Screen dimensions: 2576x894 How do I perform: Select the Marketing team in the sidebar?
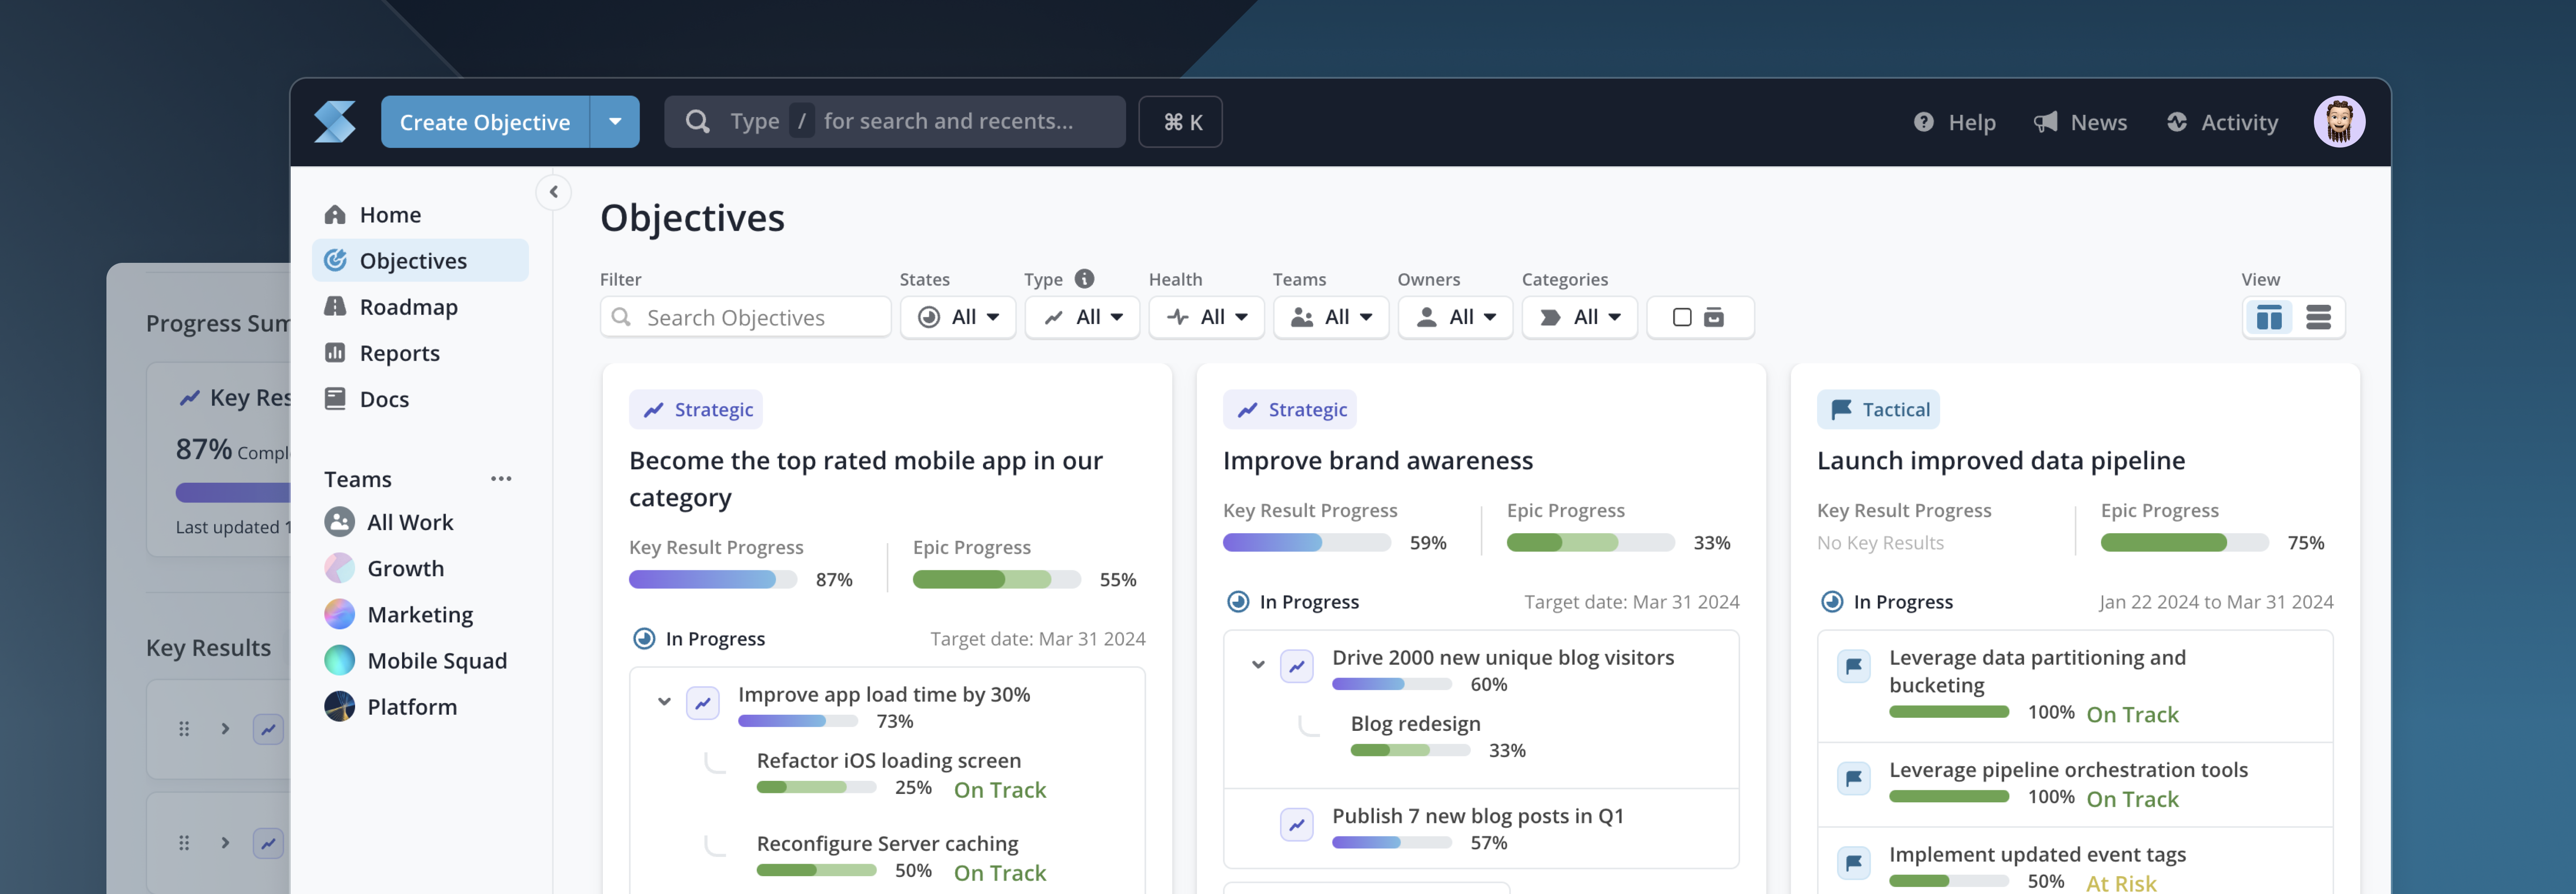420,614
